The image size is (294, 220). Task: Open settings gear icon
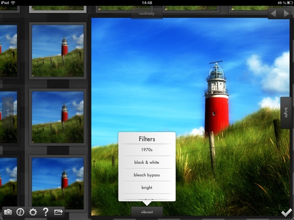tap(33, 212)
